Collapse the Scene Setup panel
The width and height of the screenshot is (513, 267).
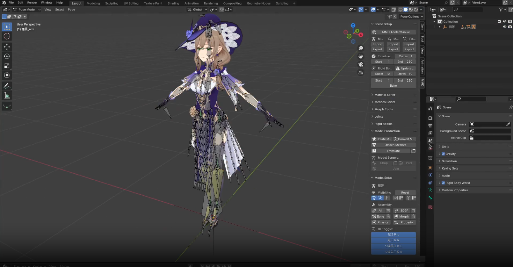pos(383,24)
